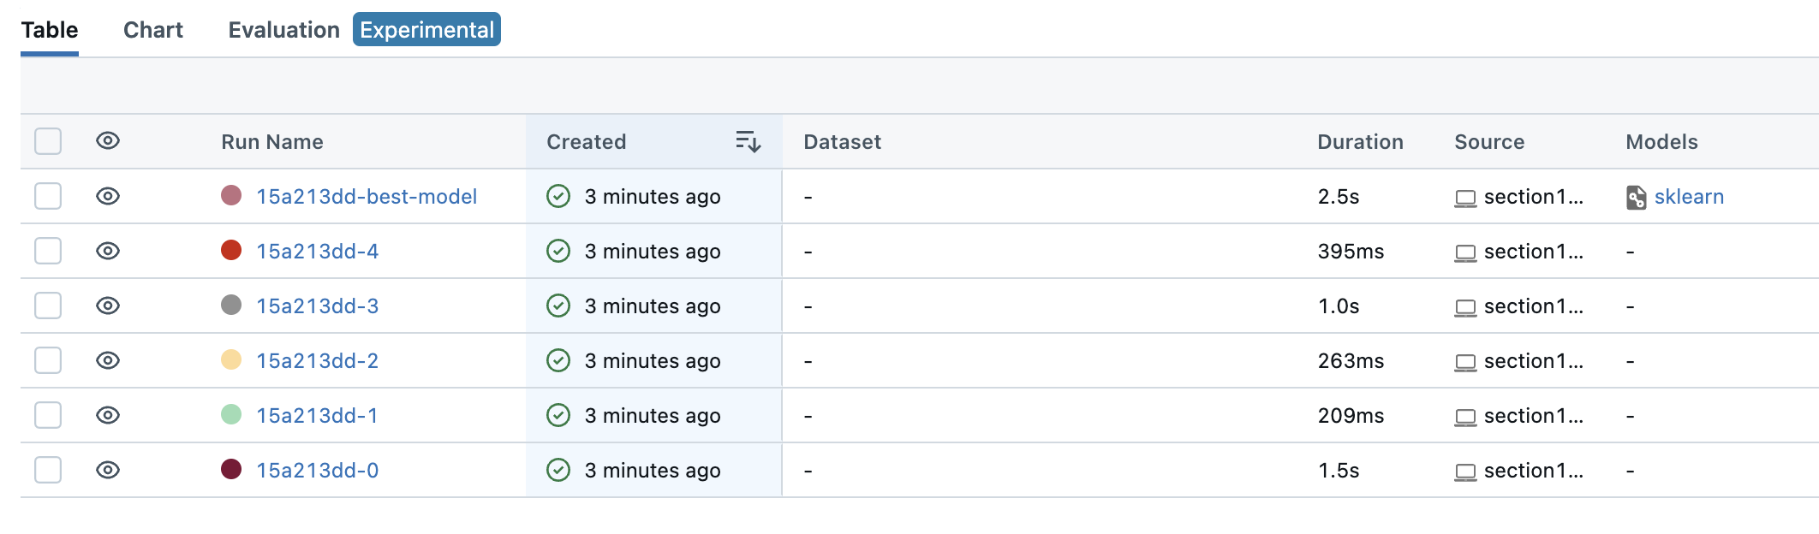Toggle visibility of run 15a213dd-0
Viewport: 1819px width, 534px height.
click(x=108, y=471)
